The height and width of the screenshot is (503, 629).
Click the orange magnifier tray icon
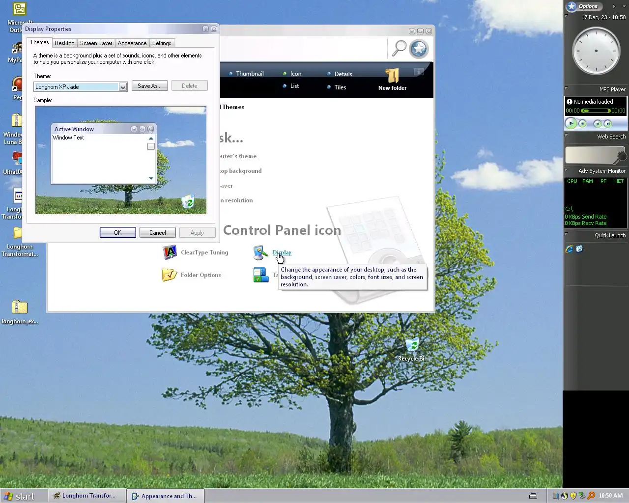coord(591,496)
